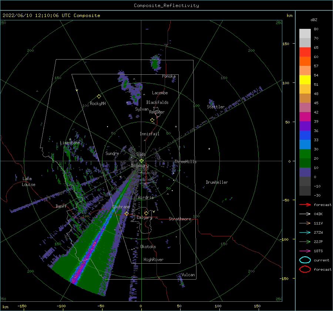333x311 pixels.
Task: Click the red 65 dBZ color swatch
Action: 305,52
